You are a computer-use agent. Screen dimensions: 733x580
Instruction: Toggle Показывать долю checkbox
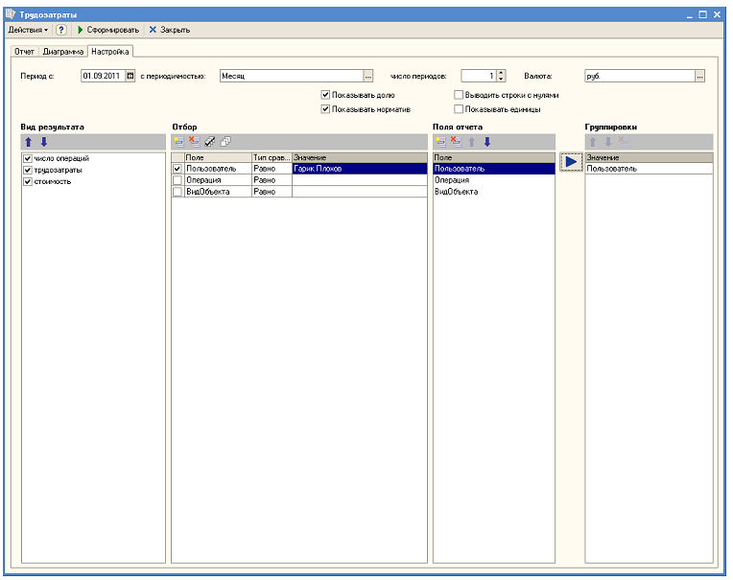(x=326, y=95)
